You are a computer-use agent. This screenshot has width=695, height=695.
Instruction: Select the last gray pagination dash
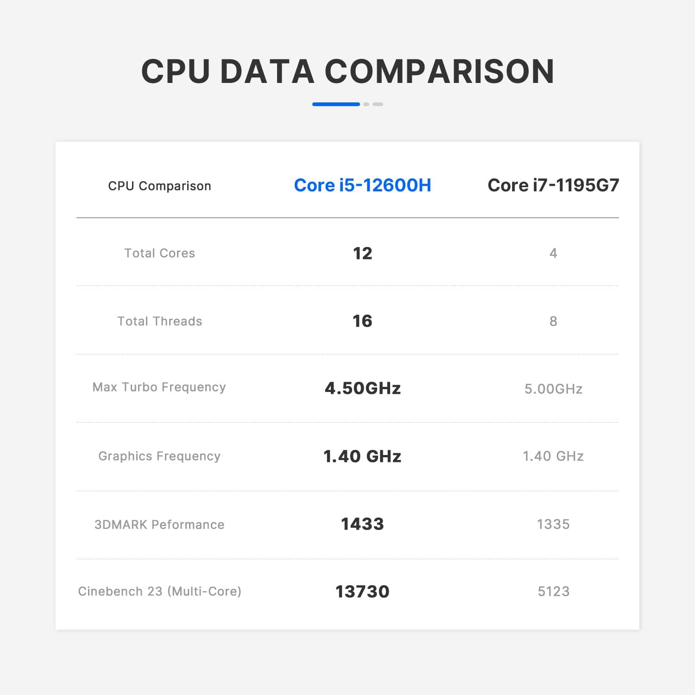[378, 104]
